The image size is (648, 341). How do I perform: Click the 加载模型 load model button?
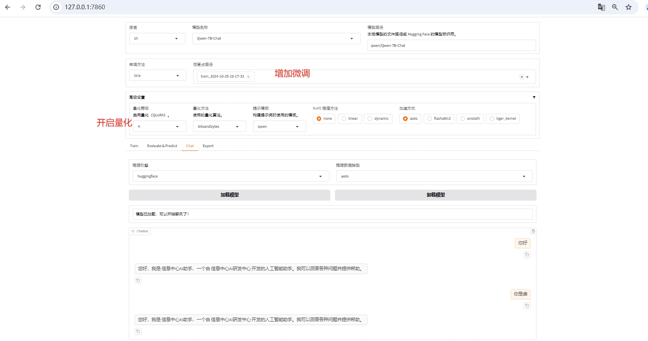(229, 195)
